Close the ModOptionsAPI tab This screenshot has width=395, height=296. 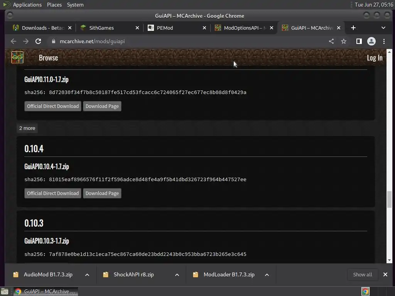point(272,28)
